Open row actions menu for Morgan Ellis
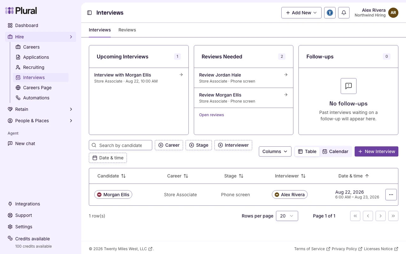This screenshot has width=406, height=254. pyautogui.click(x=391, y=195)
